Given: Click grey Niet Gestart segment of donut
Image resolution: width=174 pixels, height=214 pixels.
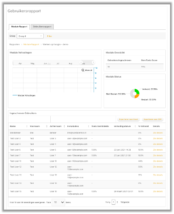Looking at the screenshot, I should click(132, 94).
